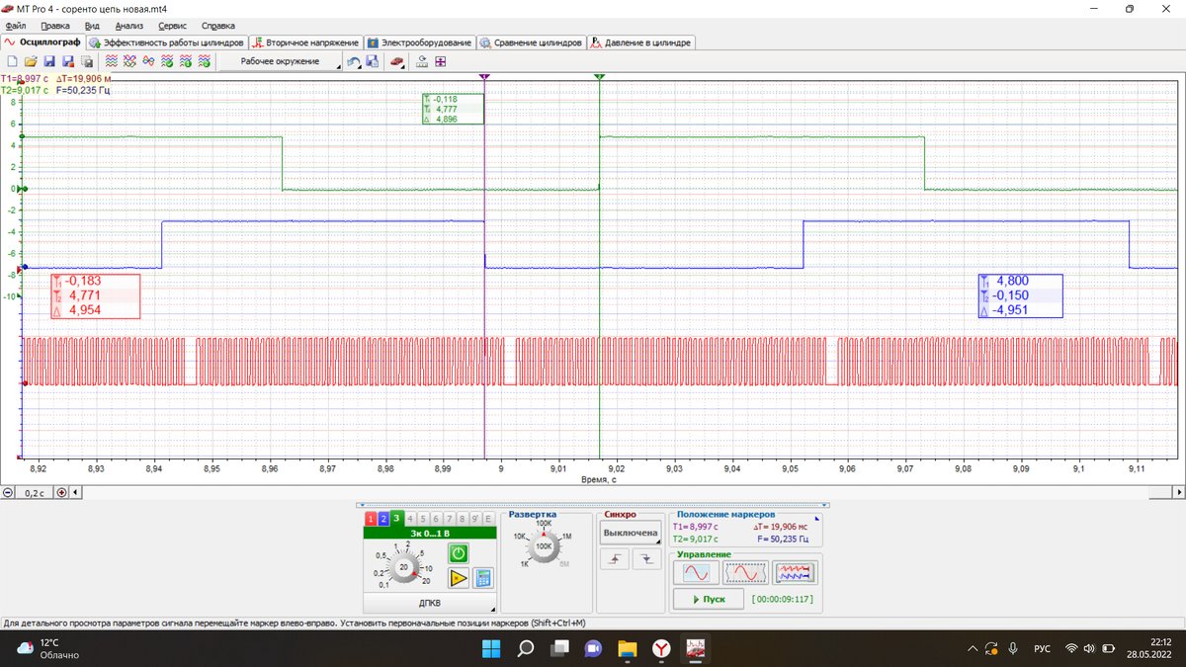Open the calculator icon in channel panel

(483, 578)
